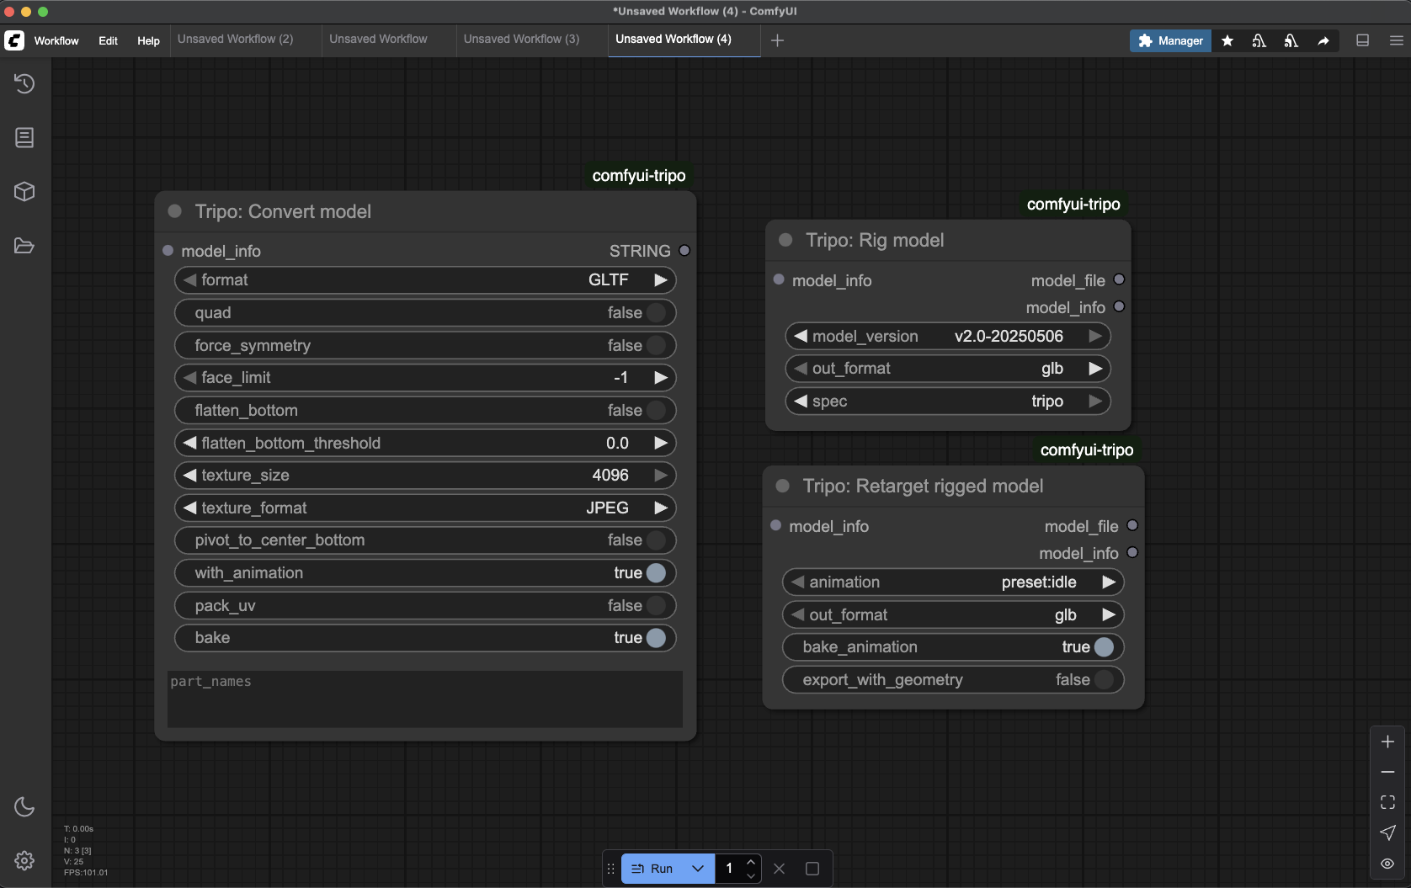Click the clear queue square icon
This screenshot has height=888, width=1411.
coord(812,869)
